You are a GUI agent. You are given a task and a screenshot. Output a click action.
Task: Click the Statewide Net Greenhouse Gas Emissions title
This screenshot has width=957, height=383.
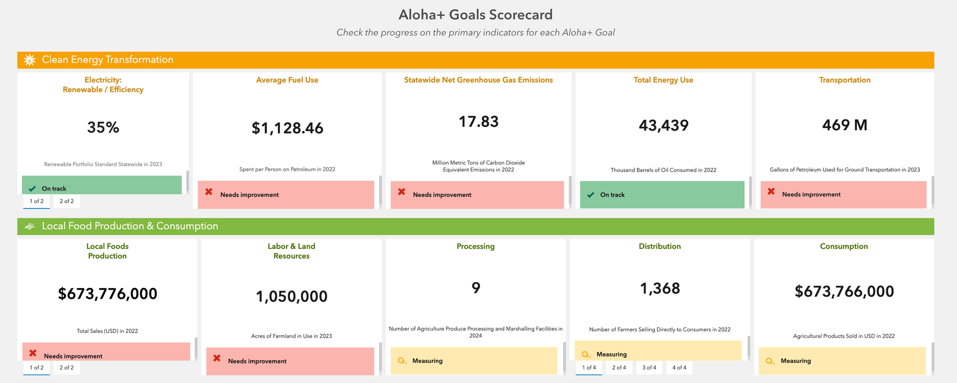click(x=478, y=80)
